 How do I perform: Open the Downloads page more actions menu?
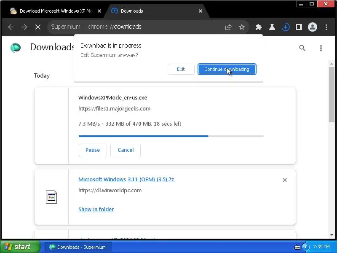pyautogui.click(x=321, y=48)
